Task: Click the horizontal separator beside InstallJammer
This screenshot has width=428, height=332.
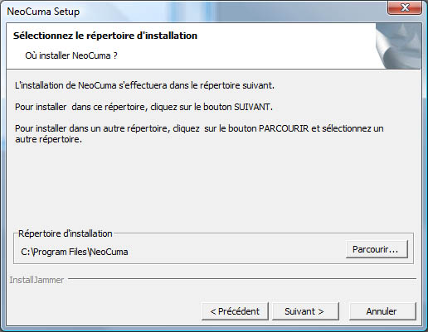Action: 242,279
